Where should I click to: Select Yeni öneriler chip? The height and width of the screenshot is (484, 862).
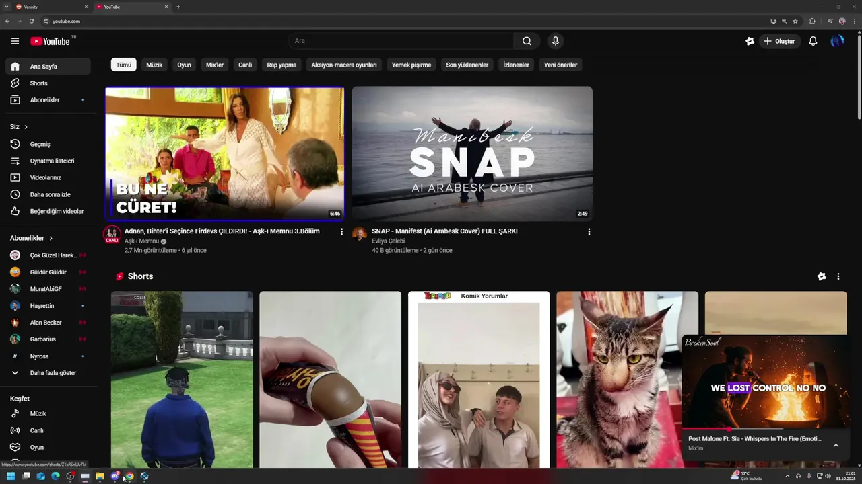(561, 65)
